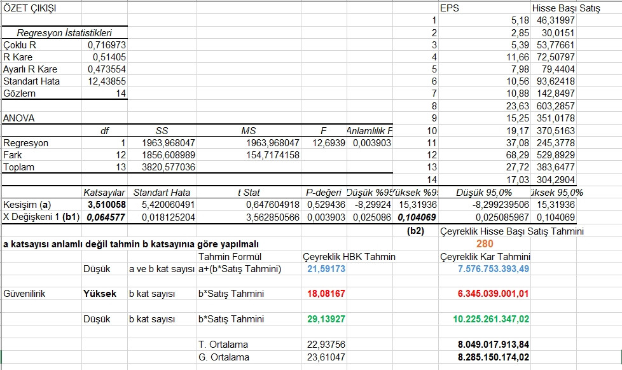Select the Kesişim P-value 0,529436
Viewport: 622px width, 370px height.
326,205
